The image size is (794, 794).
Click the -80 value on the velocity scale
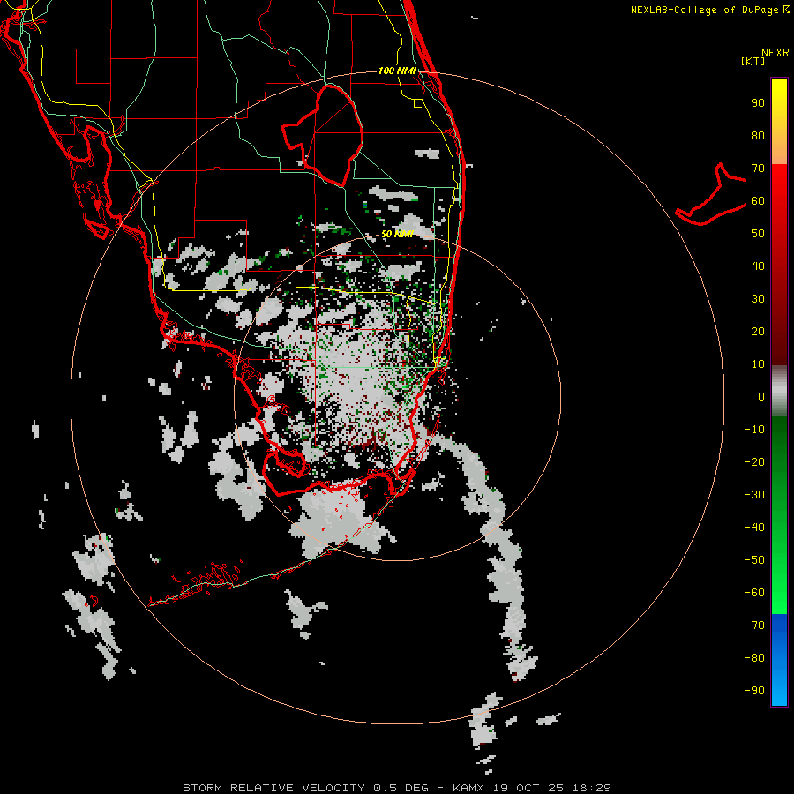pos(754,658)
